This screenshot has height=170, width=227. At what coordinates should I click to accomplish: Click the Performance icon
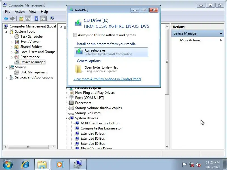[17, 57]
